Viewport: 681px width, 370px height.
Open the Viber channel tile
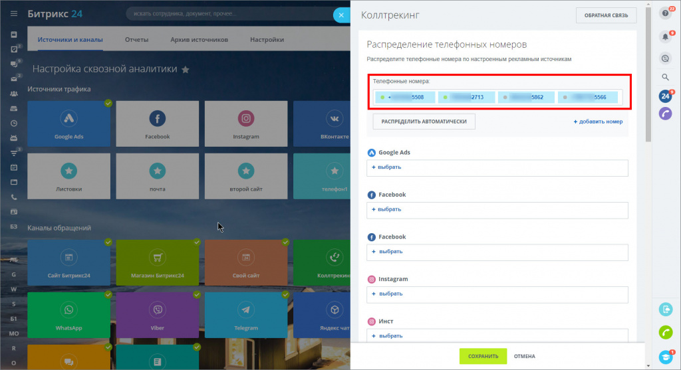(157, 316)
